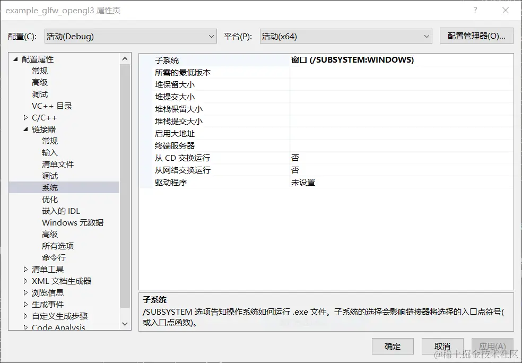The height and width of the screenshot is (363, 522).
Task: Select 嵌入的 IDL item
Action: pos(61,211)
